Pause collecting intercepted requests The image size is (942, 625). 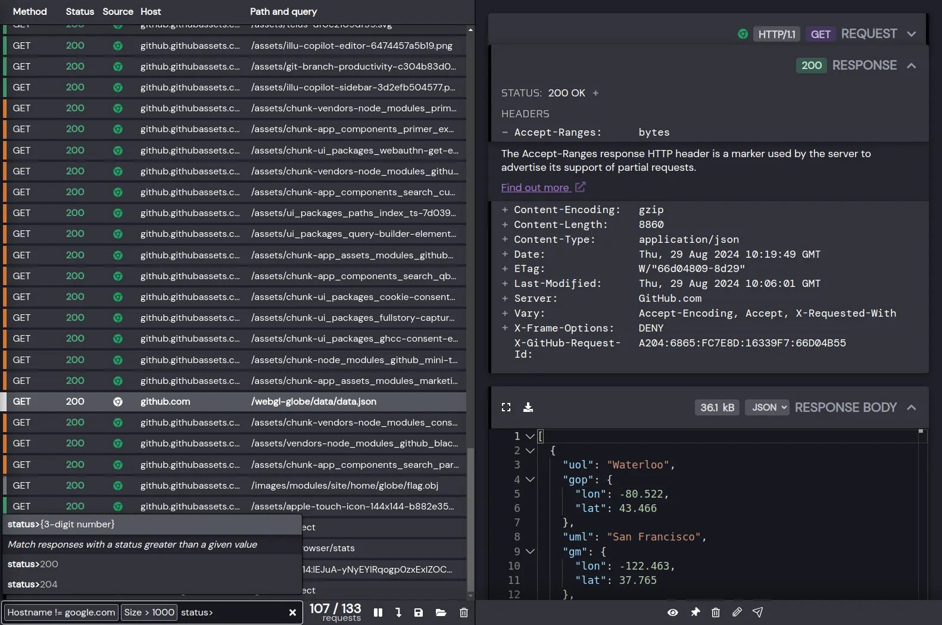(x=378, y=612)
